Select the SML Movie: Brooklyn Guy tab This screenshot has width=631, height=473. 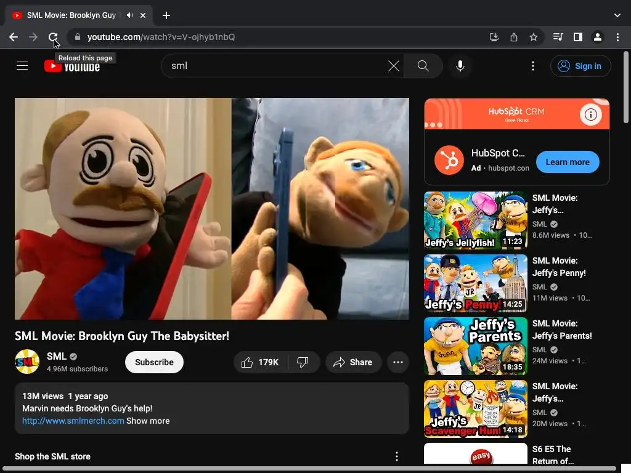point(71,15)
